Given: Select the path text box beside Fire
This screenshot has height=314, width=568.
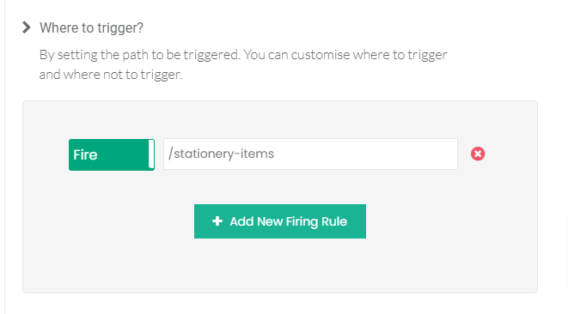Looking at the screenshot, I should 310,154.
